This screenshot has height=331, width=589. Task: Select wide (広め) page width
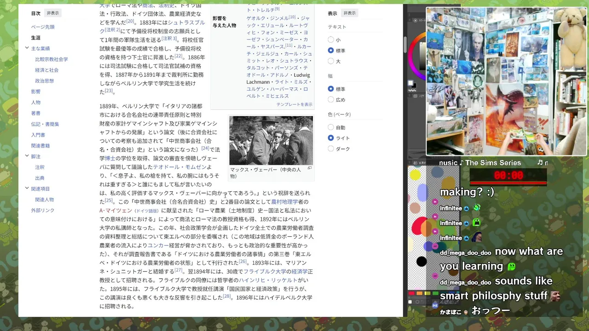[x=331, y=99]
